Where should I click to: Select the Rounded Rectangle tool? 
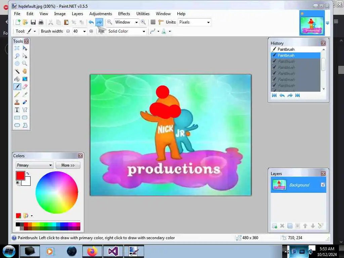[x=25, y=117]
